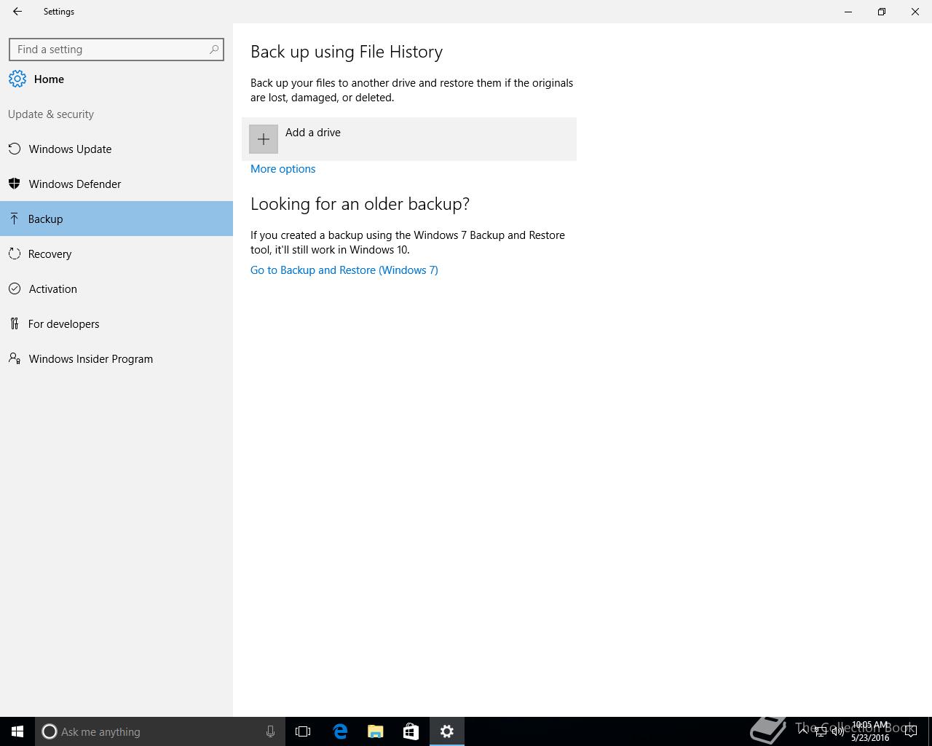Click the 'Back up using File History' heading
This screenshot has width=932, height=746.
click(347, 52)
